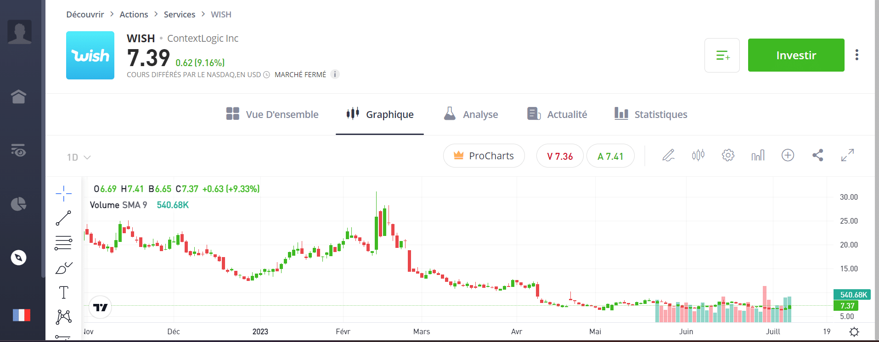Open the watchlist eye icon in the sidebar
Screen dimensions: 879x342
click(x=18, y=150)
